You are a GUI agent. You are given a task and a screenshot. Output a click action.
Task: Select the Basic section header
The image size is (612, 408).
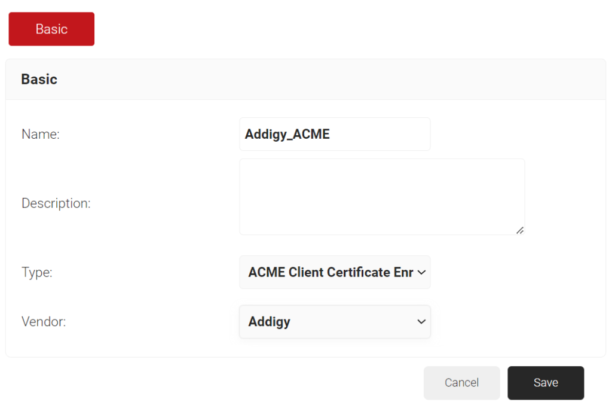(39, 78)
